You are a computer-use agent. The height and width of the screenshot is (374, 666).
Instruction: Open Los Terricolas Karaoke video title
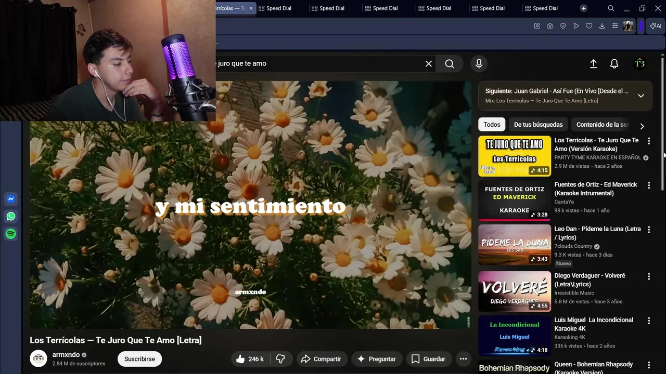[596, 144]
